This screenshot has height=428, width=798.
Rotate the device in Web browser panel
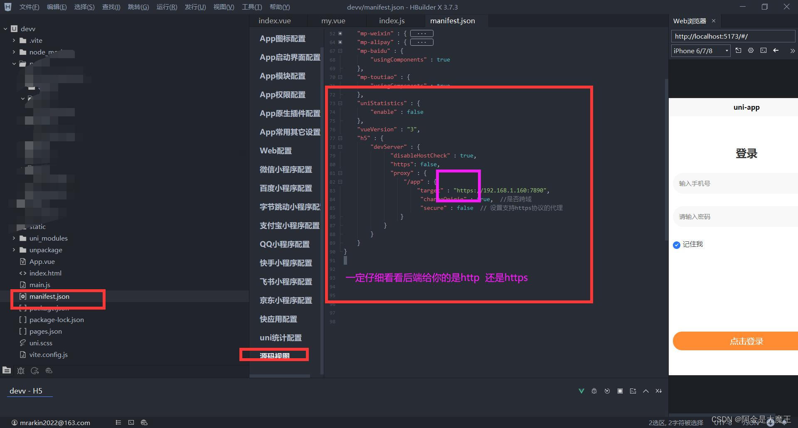click(x=738, y=51)
